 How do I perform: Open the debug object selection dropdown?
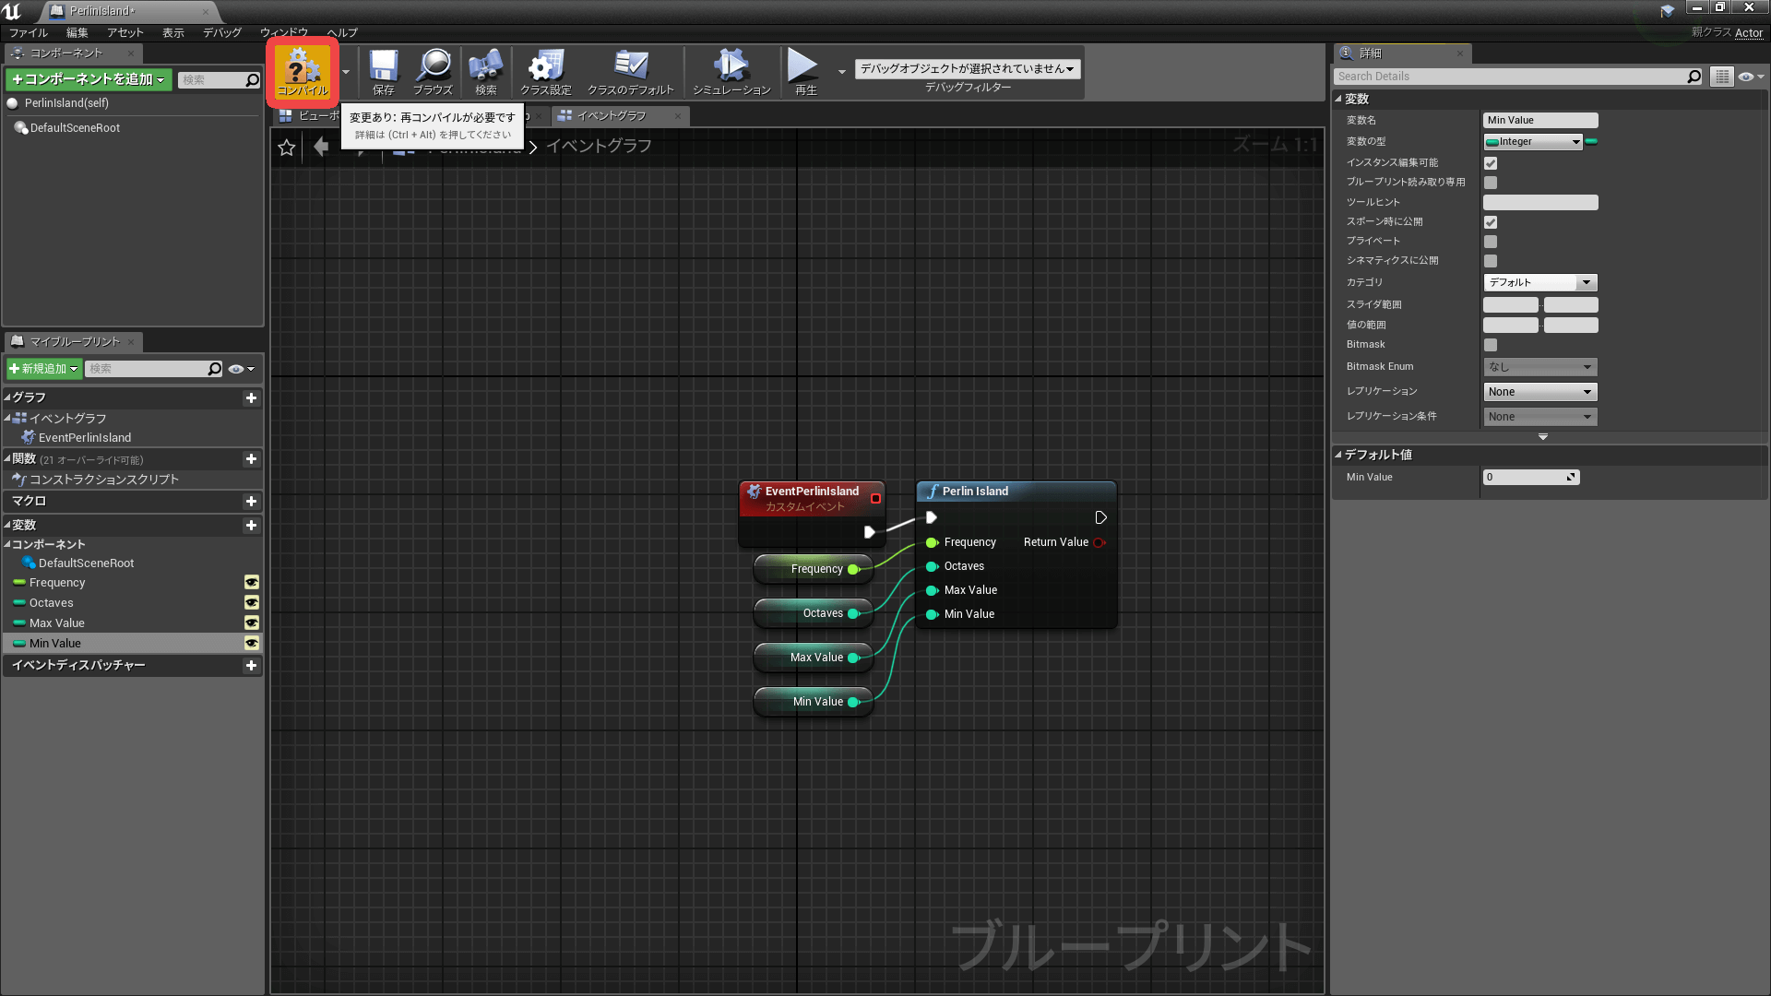[x=967, y=69]
